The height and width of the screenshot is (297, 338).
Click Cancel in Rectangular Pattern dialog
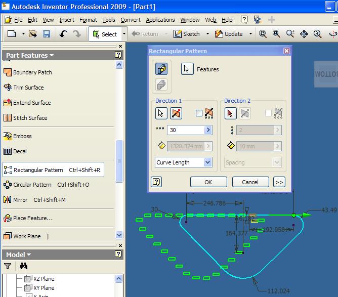click(x=250, y=182)
